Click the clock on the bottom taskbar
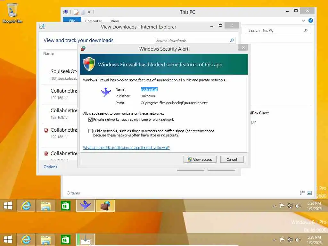Screen dimensions: 328x246 pyautogui.click(x=314, y=240)
